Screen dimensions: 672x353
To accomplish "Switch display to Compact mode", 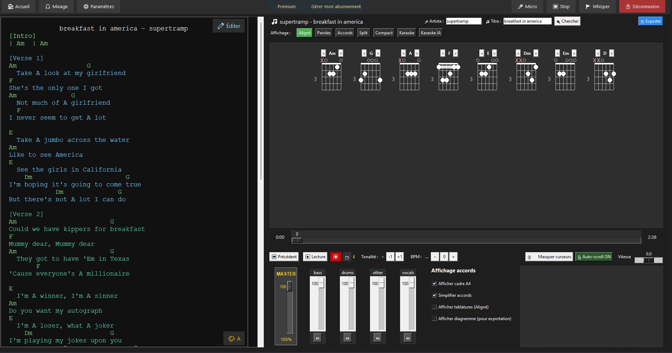I will click(x=384, y=33).
